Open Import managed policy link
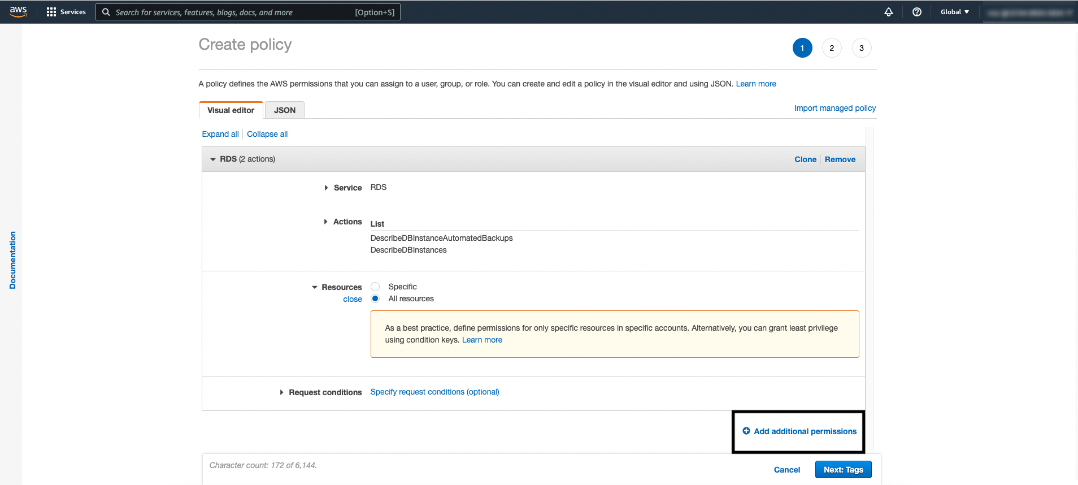The width and height of the screenshot is (1078, 485). 835,108
